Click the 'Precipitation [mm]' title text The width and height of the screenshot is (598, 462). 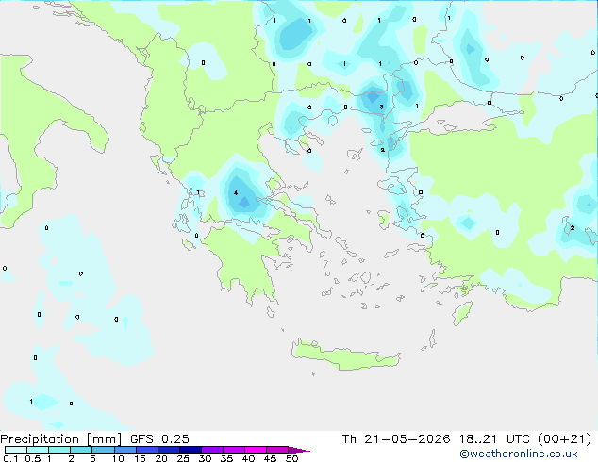pyautogui.click(x=61, y=439)
